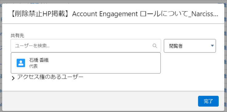Expand the アクセス権のあるユーザー section
The height and width of the screenshot is (112, 227).
(x=47, y=77)
